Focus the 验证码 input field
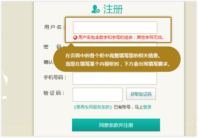Image resolution: width=198 pixels, height=138 pixels. point(97,95)
